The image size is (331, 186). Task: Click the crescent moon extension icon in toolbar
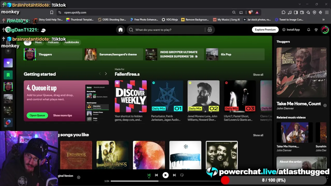point(321,12)
